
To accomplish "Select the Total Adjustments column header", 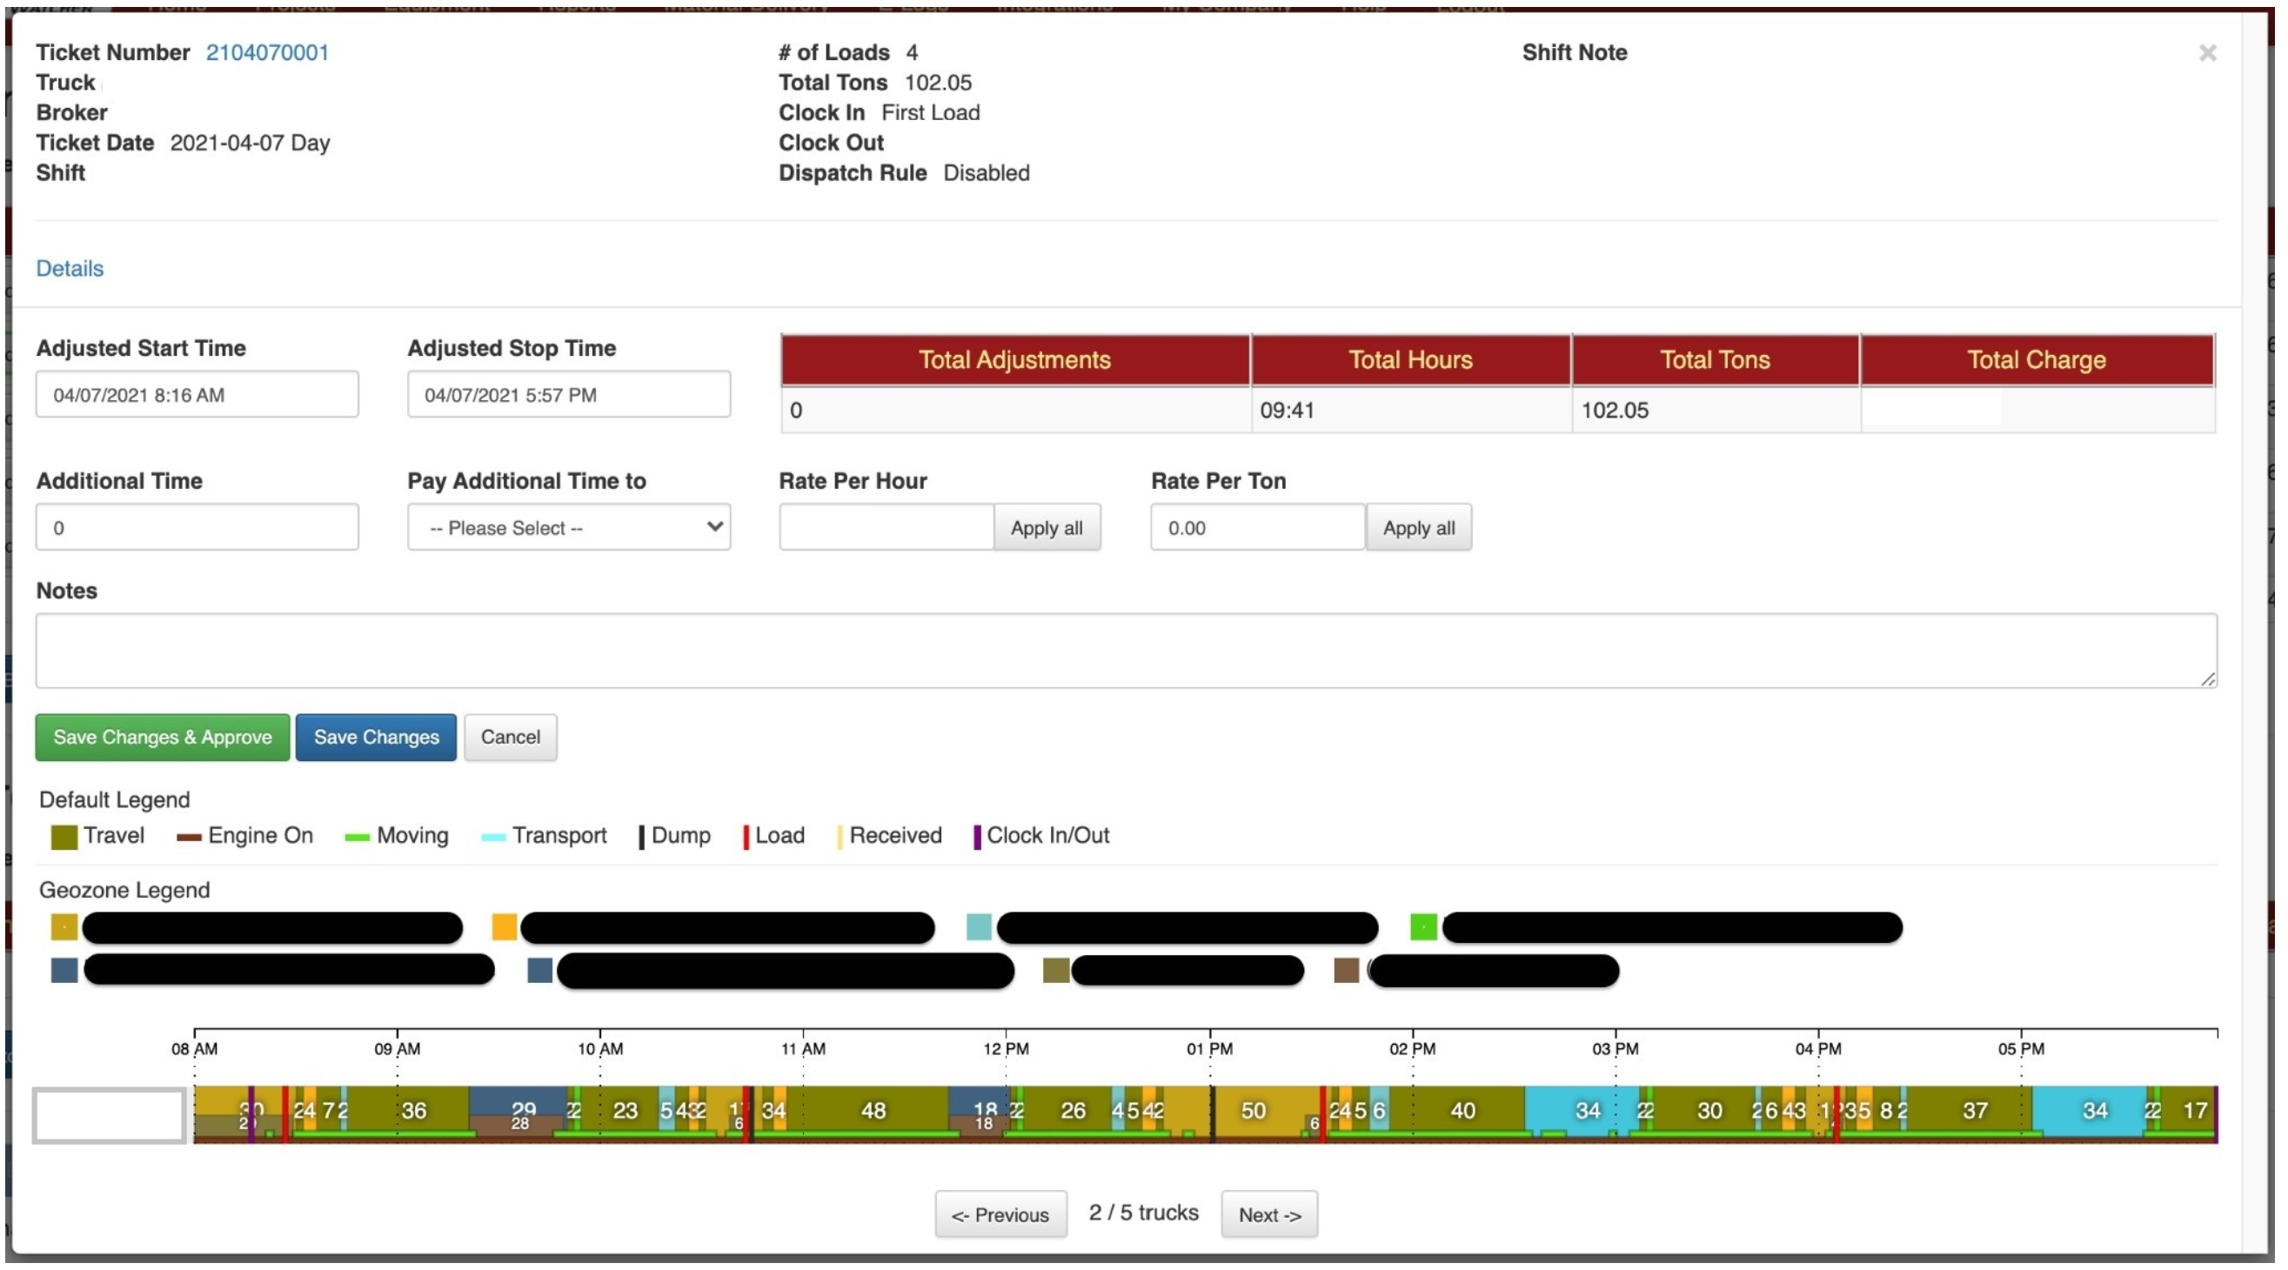I will [x=1015, y=359].
